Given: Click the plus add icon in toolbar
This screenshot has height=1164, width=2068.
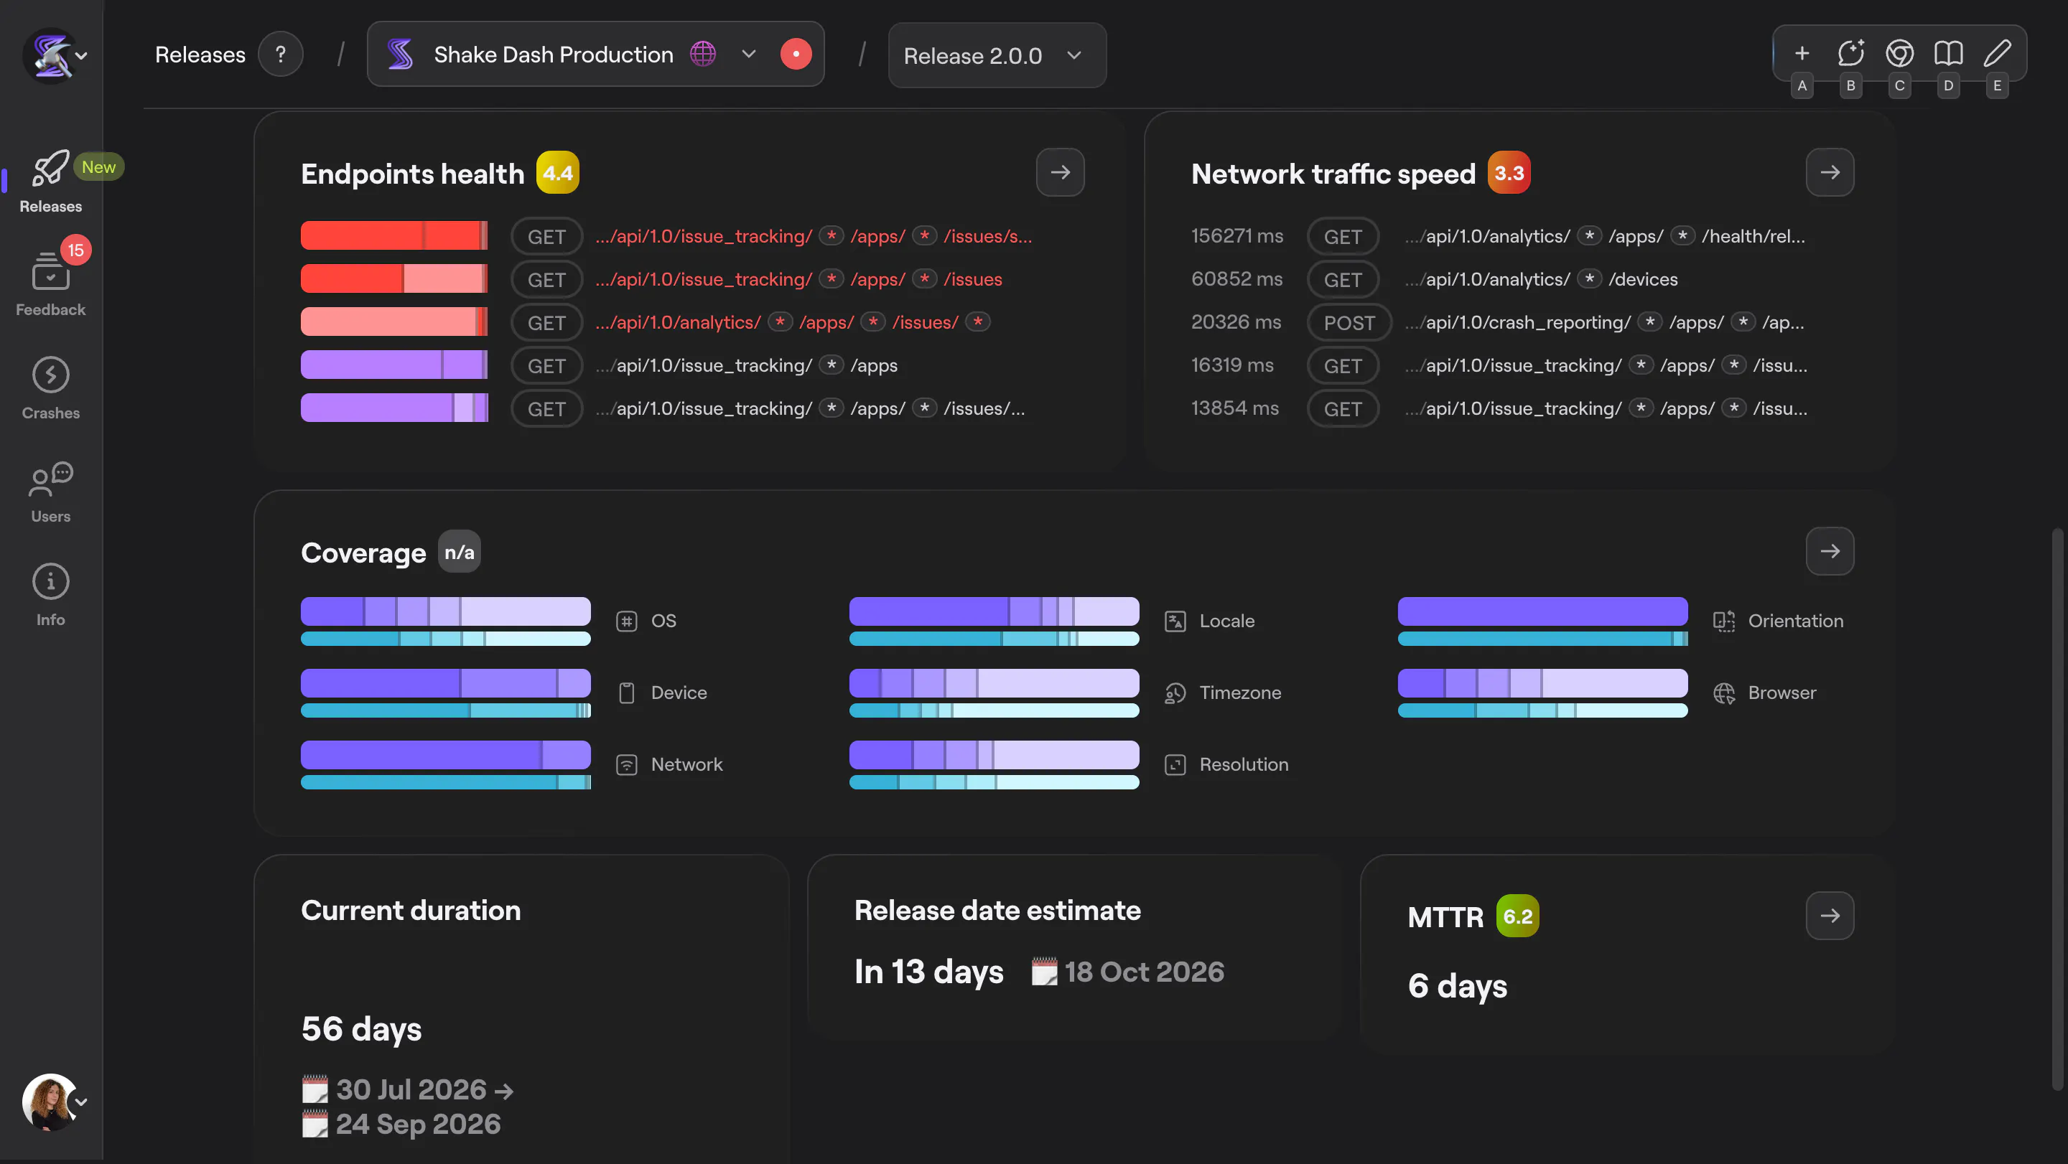Looking at the screenshot, I should coord(1802,54).
